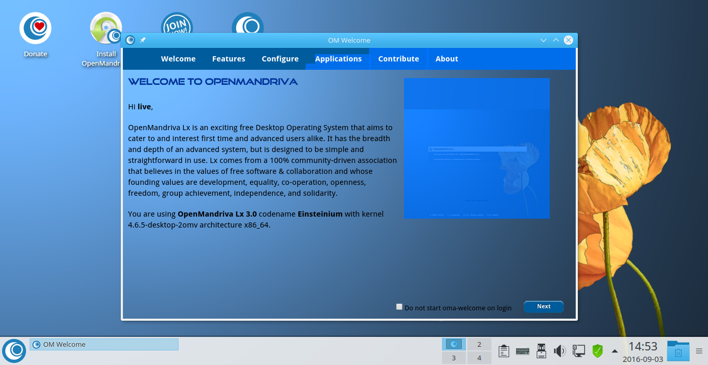Click the bold OpenMandriva Lx 3.0 text
708x365 pixels.
(x=217, y=214)
